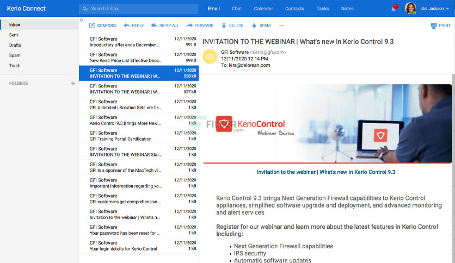Delete the message with trash icon
The width and height of the screenshot is (455, 263).
coord(224,26)
